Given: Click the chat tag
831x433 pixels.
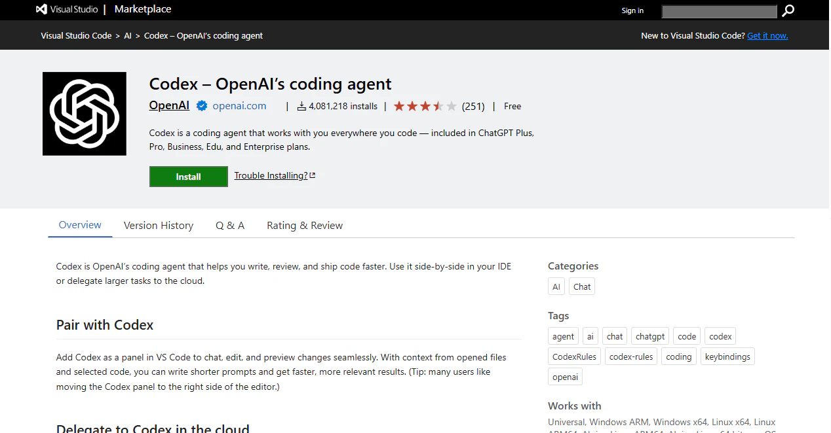Looking at the screenshot, I should [x=615, y=336].
